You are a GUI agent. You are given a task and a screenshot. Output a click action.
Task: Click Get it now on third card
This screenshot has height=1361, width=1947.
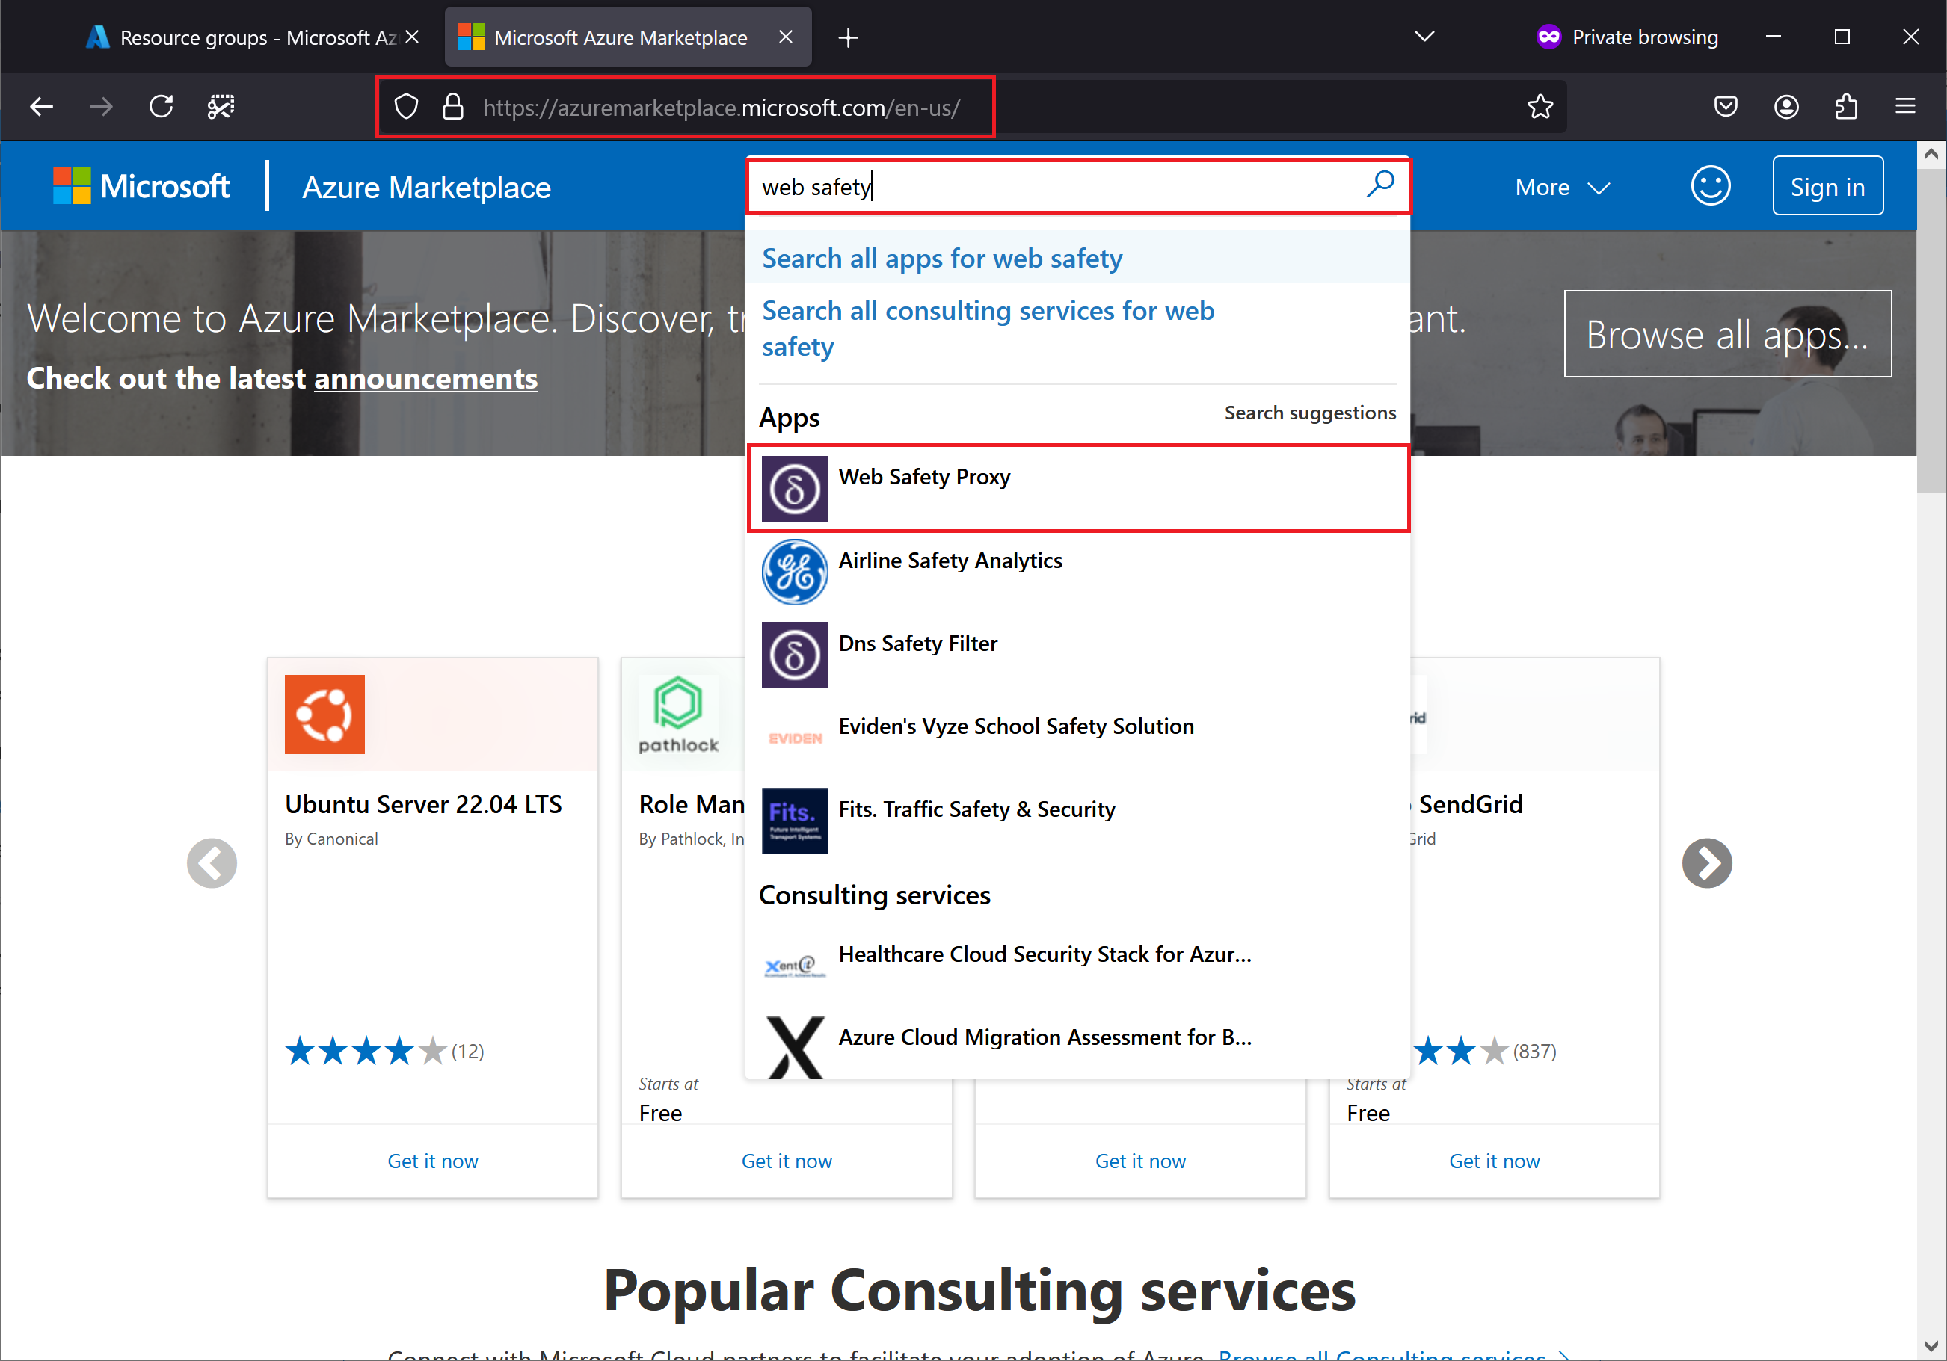(x=1140, y=1161)
